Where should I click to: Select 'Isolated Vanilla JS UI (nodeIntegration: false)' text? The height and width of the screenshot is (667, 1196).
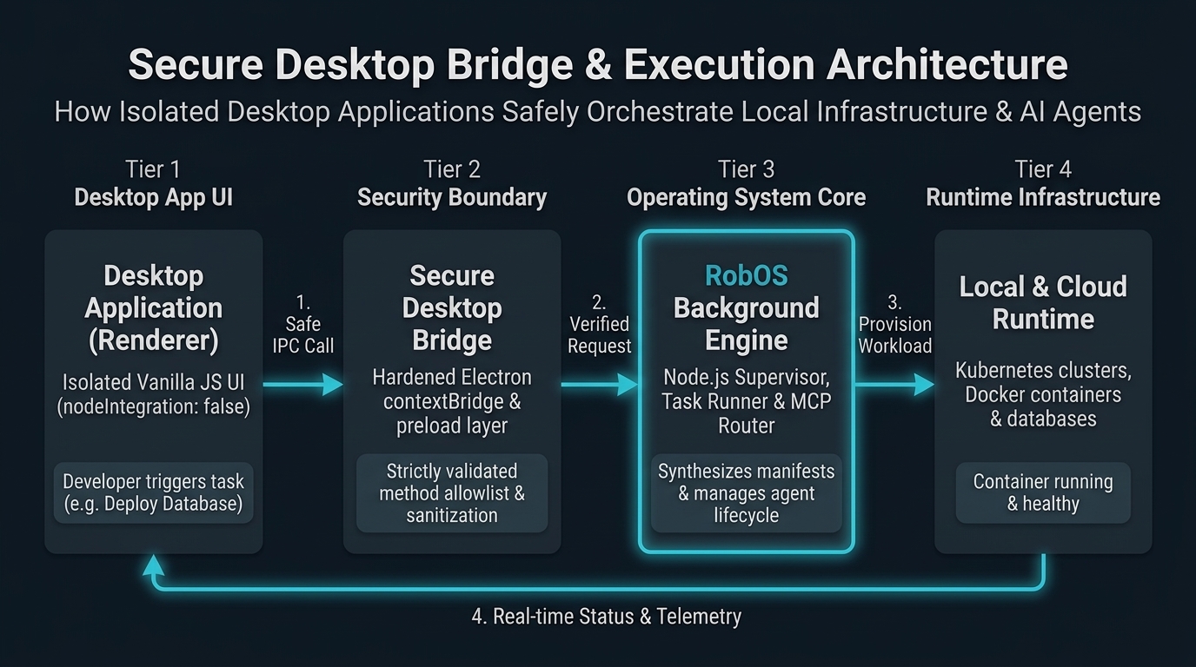click(153, 393)
